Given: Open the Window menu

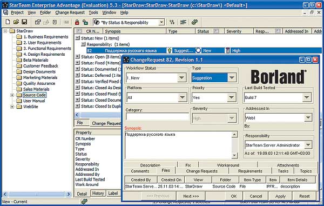Looking at the screenshot, I should coord(109,12).
